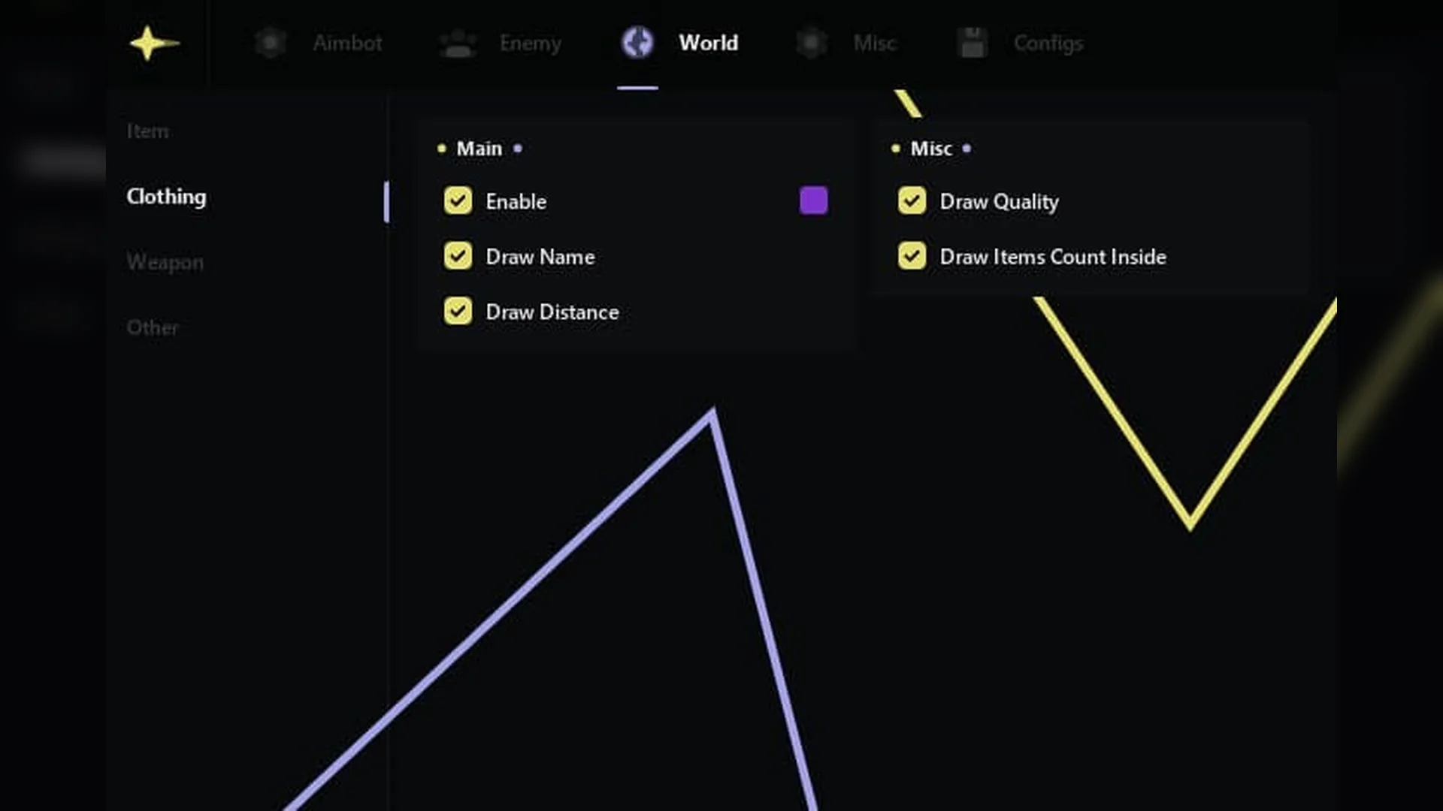Toggle the Draw Distance checkbox
This screenshot has width=1443, height=811.
(458, 312)
